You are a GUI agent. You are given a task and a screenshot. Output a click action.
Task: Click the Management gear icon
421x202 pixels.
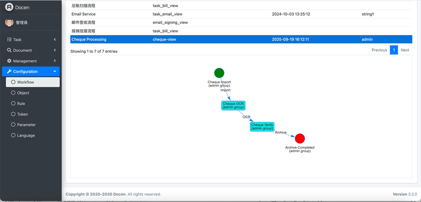10,61
